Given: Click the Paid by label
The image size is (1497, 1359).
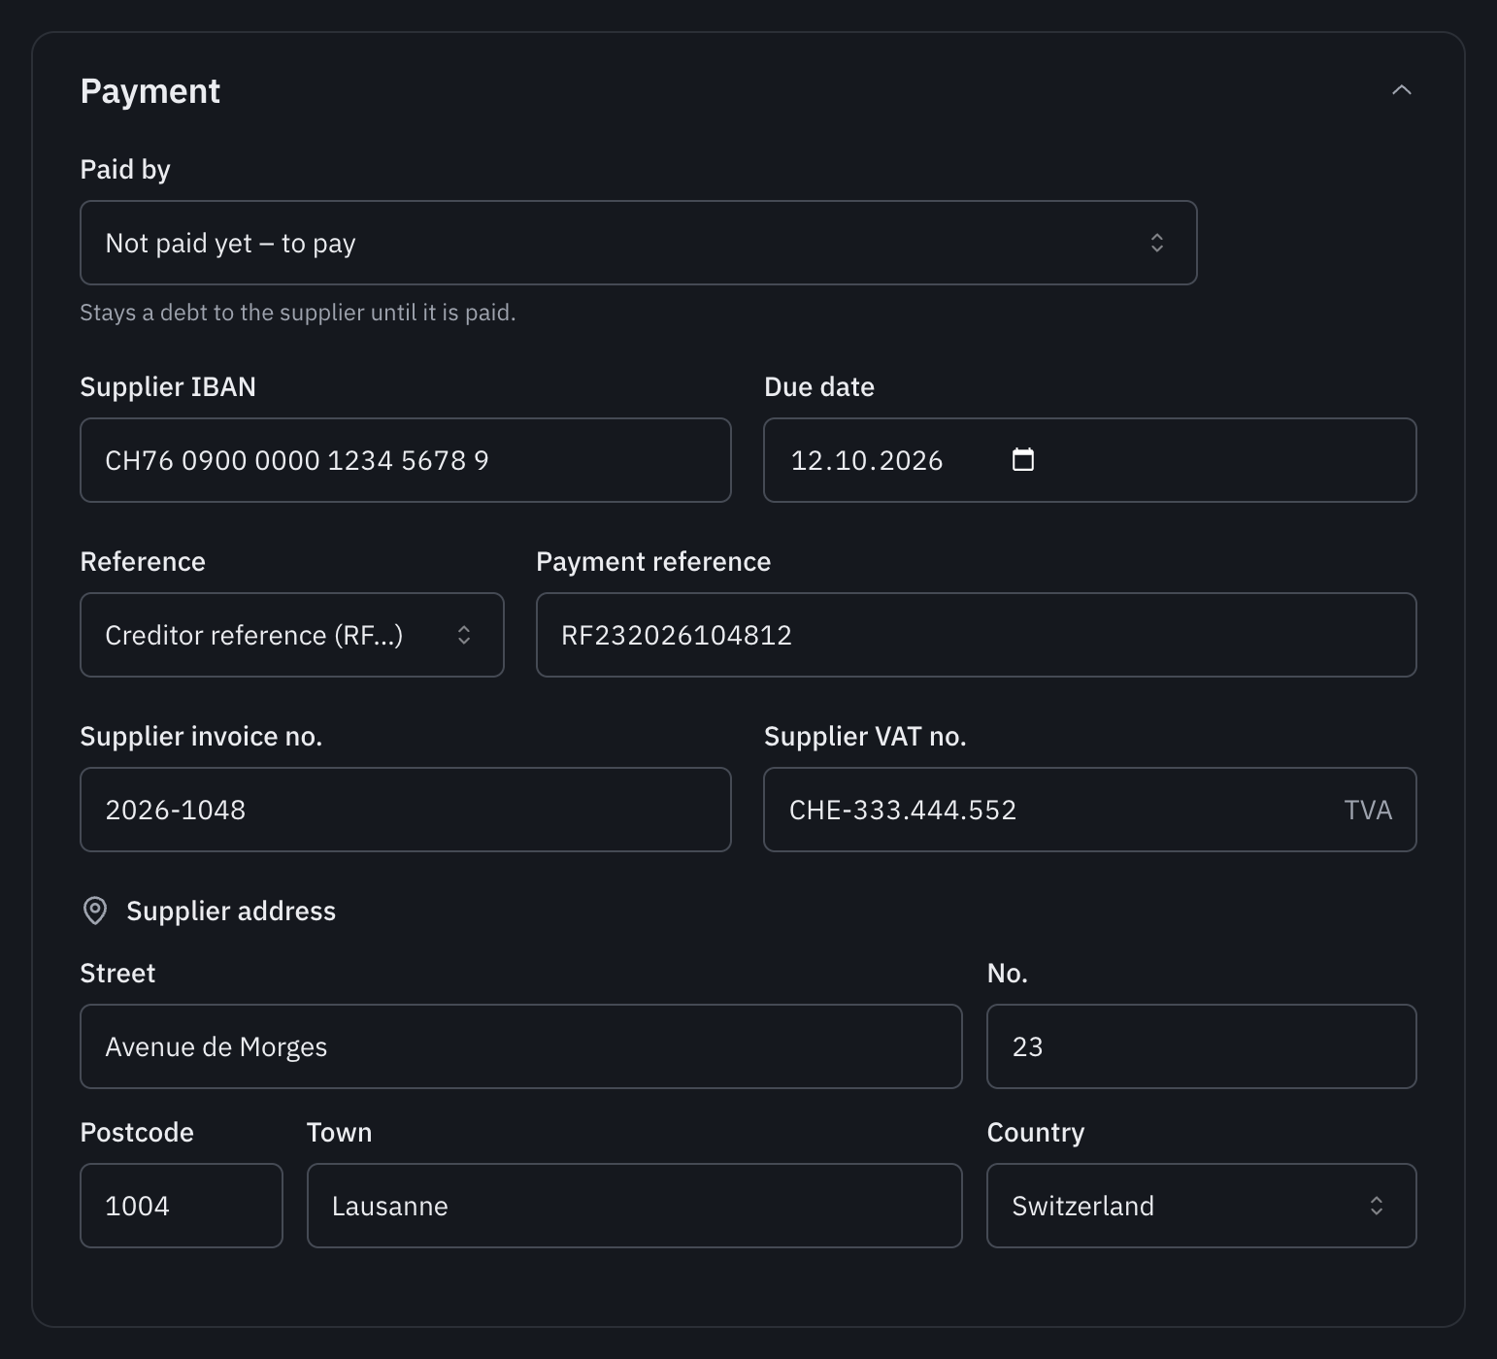Looking at the screenshot, I should (125, 170).
